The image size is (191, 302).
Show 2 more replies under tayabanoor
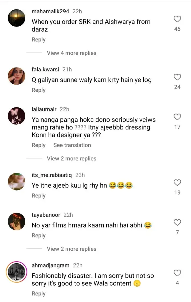click(x=72, y=249)
